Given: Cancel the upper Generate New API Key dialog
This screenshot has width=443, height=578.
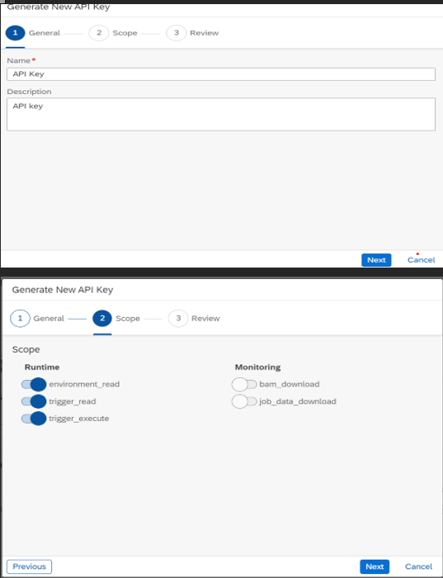Looking at the screenshot, I should (x=422, y=260).
